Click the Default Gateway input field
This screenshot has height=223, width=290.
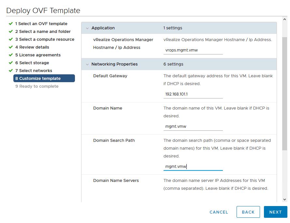(x=193, y=94)
